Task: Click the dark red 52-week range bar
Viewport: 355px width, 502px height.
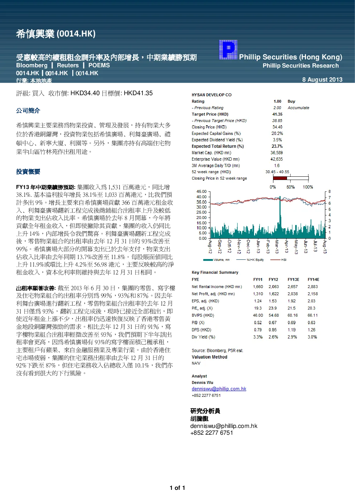Action: tap(280, 178)
